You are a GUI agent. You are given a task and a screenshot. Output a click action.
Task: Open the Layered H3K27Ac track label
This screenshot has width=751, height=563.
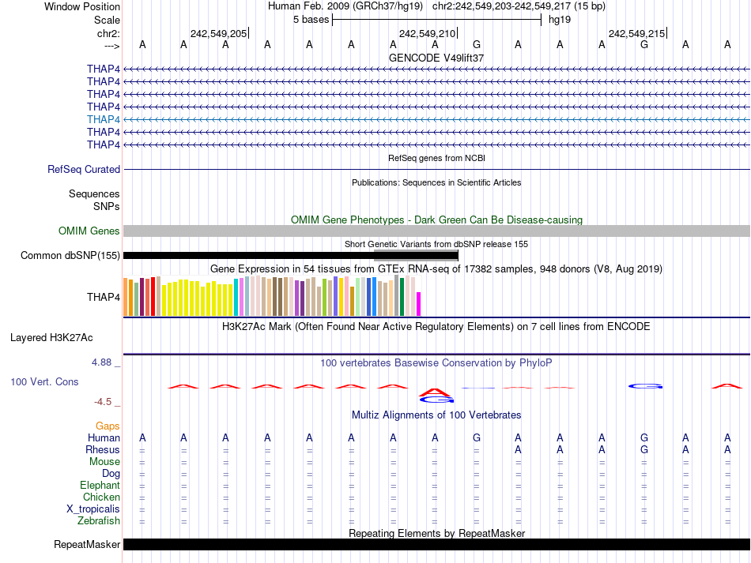51,337
